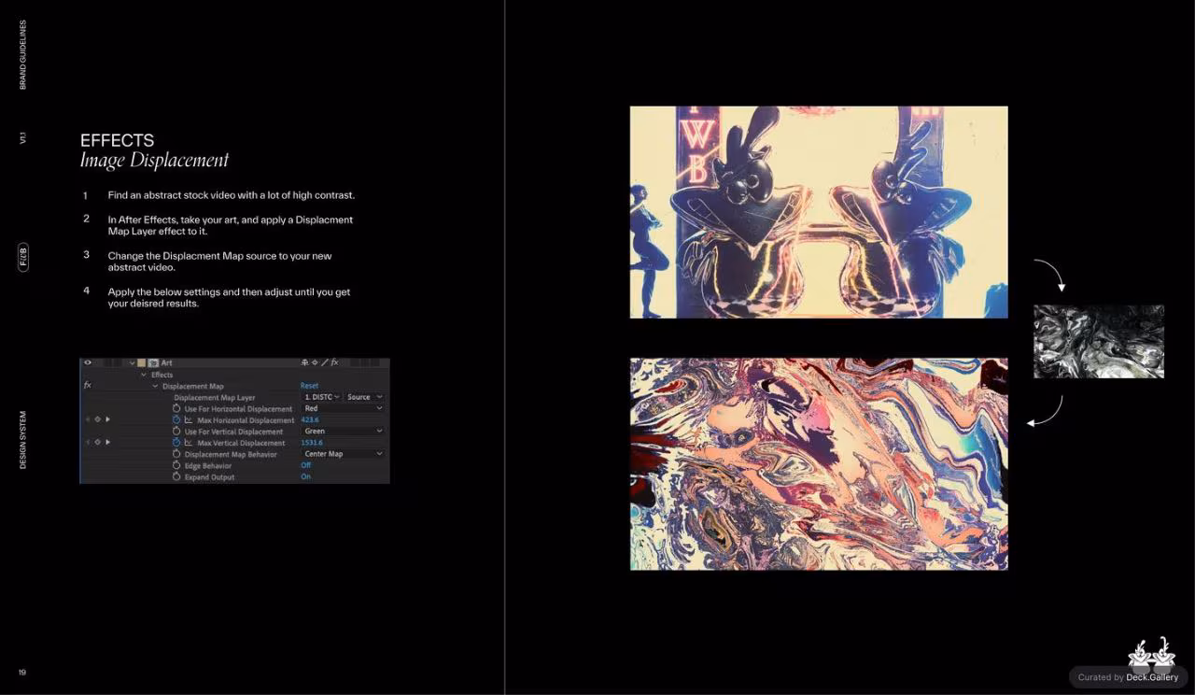The image size is (1195, 695).
Task: Reset the Displacement Map effect
Action: pos(309,386)
